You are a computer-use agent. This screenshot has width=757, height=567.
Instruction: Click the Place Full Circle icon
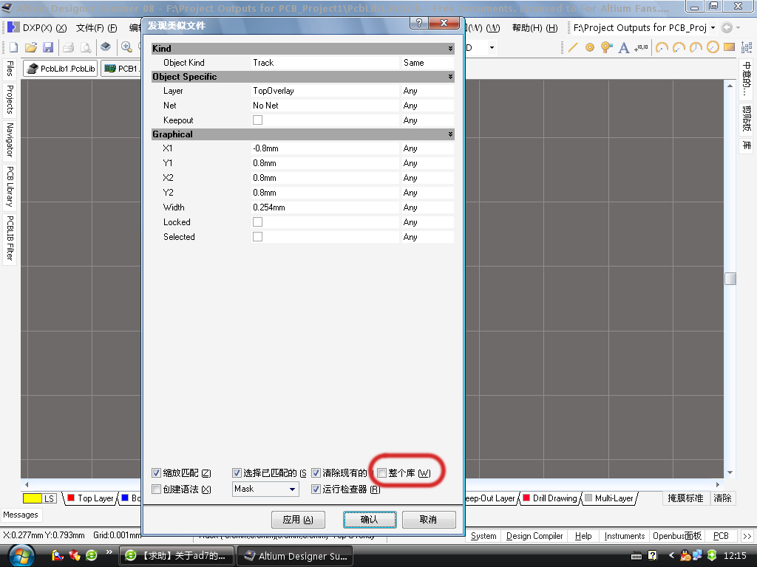(713, 47)
